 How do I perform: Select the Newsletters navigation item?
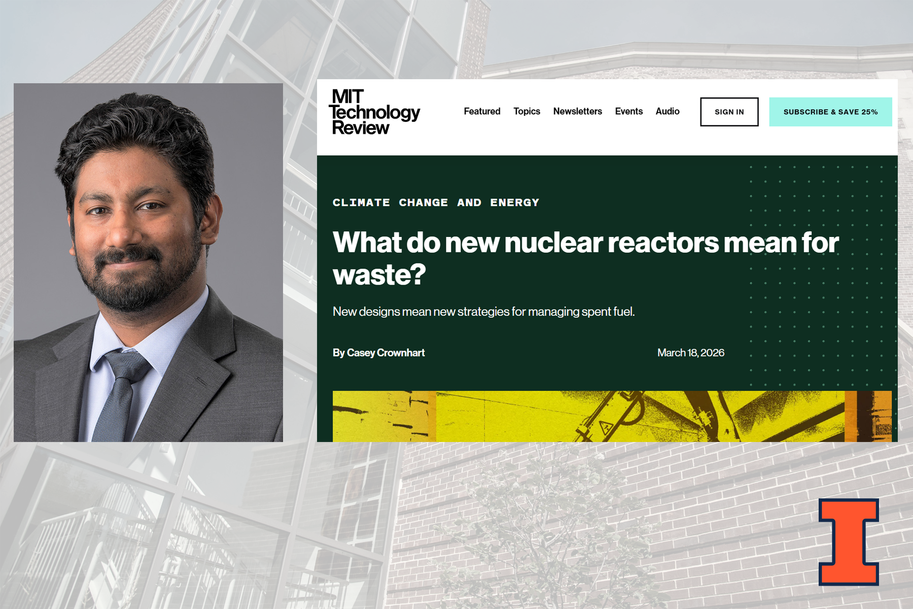(x=577, y=112)
